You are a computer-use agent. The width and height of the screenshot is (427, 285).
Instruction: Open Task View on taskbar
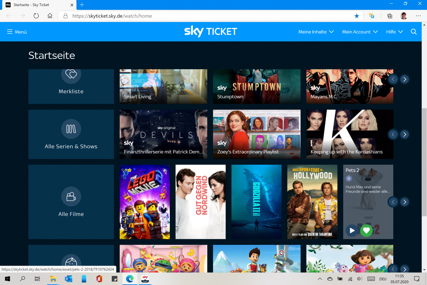(x=37, y=279)
